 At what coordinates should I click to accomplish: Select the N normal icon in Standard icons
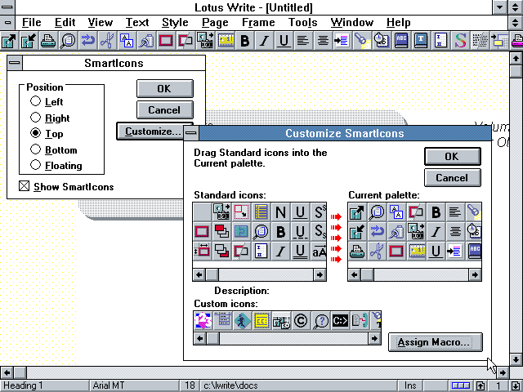click(x=281, y=212)
